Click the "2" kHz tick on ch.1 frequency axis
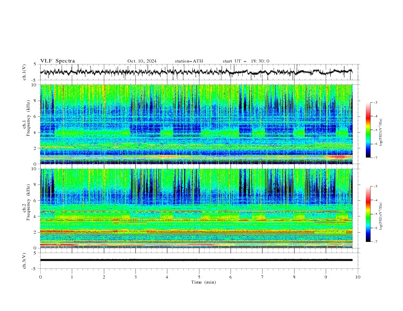This screenshot has width=403, height=311. (36, 148)
